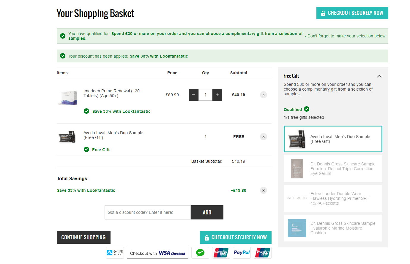Click the Free Gift panel heading
The width and height of the screenshot is (410, 264).
[x=291, y=76]
